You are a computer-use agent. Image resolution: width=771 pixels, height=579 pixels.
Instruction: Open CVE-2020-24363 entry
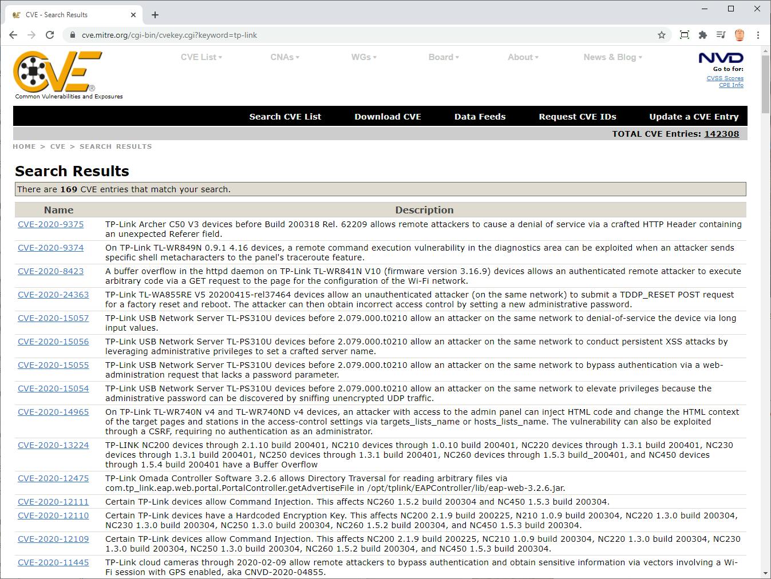pos(53,295)
